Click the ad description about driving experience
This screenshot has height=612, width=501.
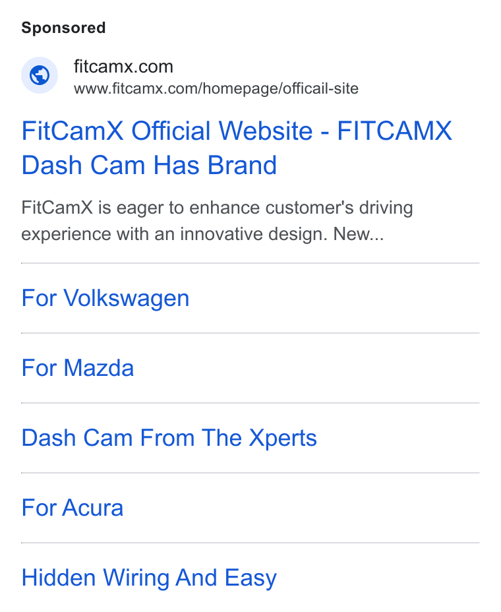pos(217,220)
